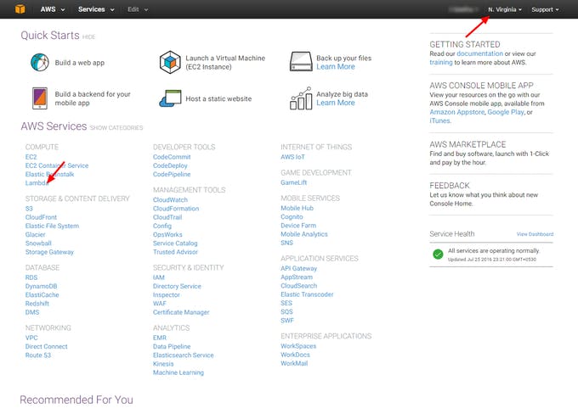This screenshot has height=414, width=578.
Task: Click Show Categories next to AWS Services
Action: point(116,128)
